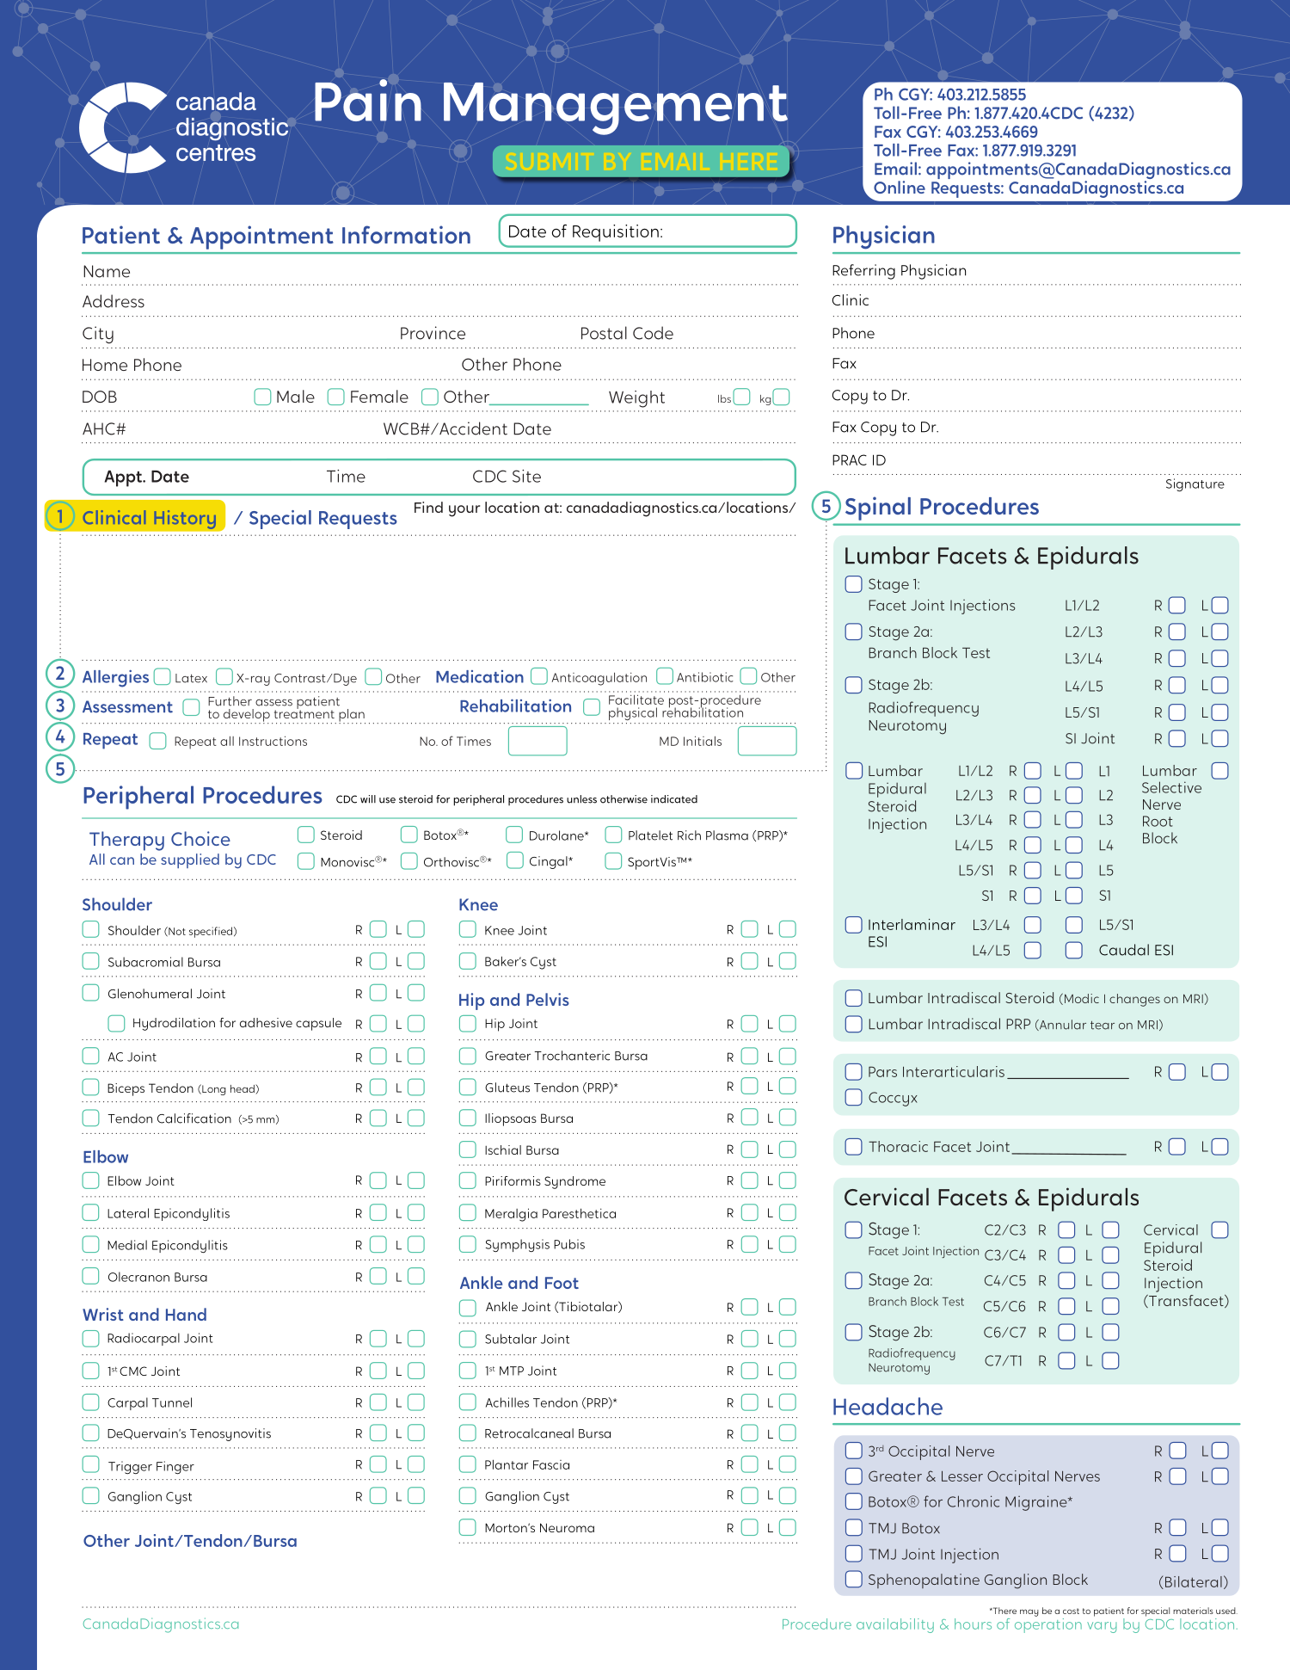1290x1670 pixels.
Task: Click the No. of Times box
Action: (x=537, y=741)
